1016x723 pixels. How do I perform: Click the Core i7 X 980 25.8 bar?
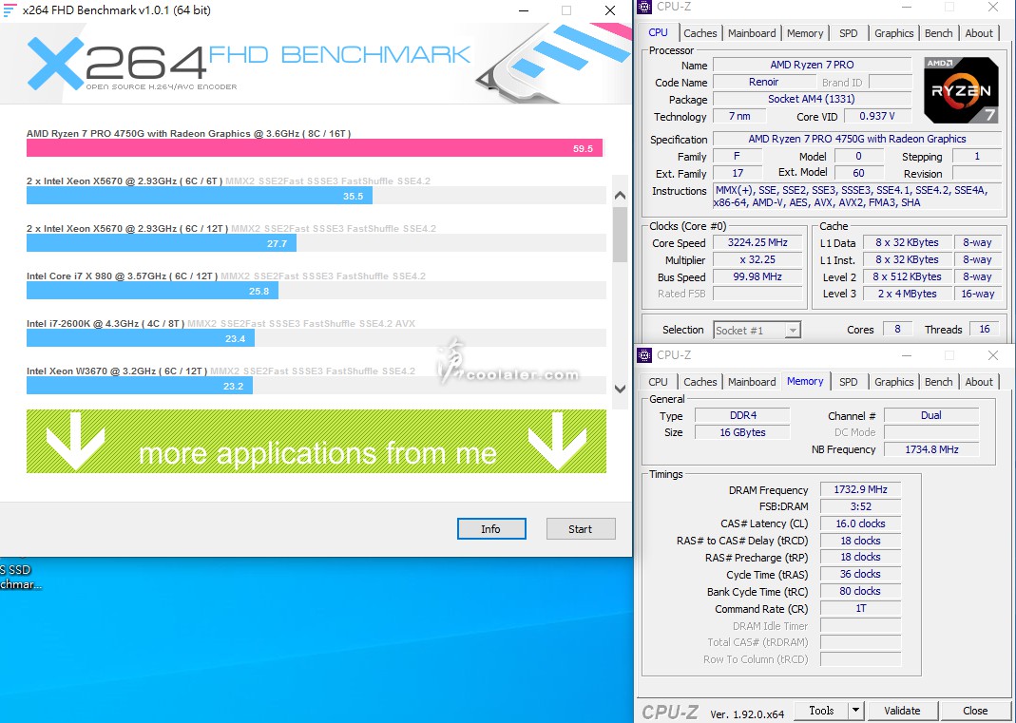point(152,290)
